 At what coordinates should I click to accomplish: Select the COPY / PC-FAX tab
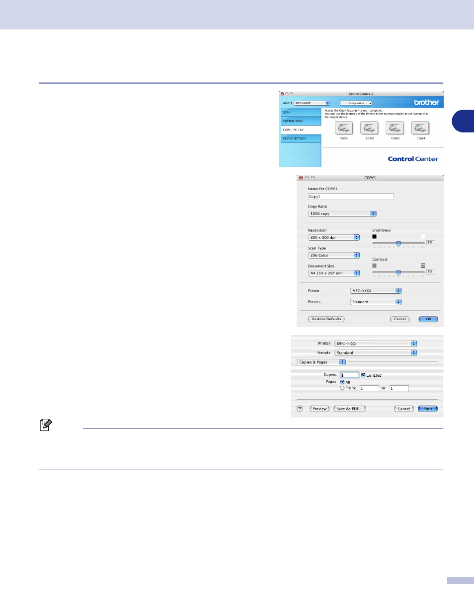[301, 130]
